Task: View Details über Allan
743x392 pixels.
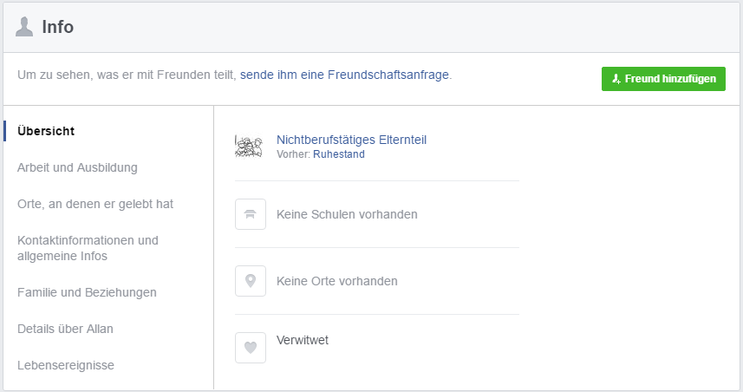Action: [65, 329]
